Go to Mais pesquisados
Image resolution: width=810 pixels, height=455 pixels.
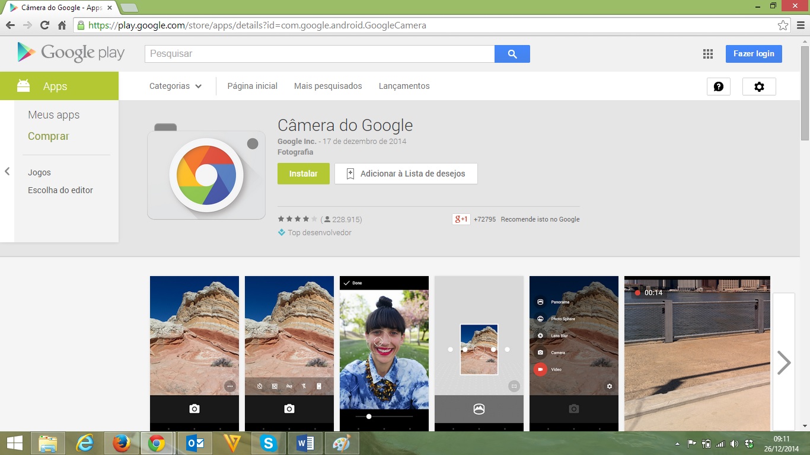click(328, 86)
